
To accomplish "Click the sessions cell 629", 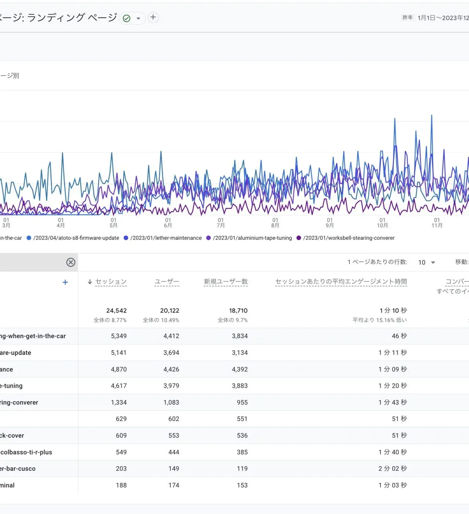I will [121, 419].
